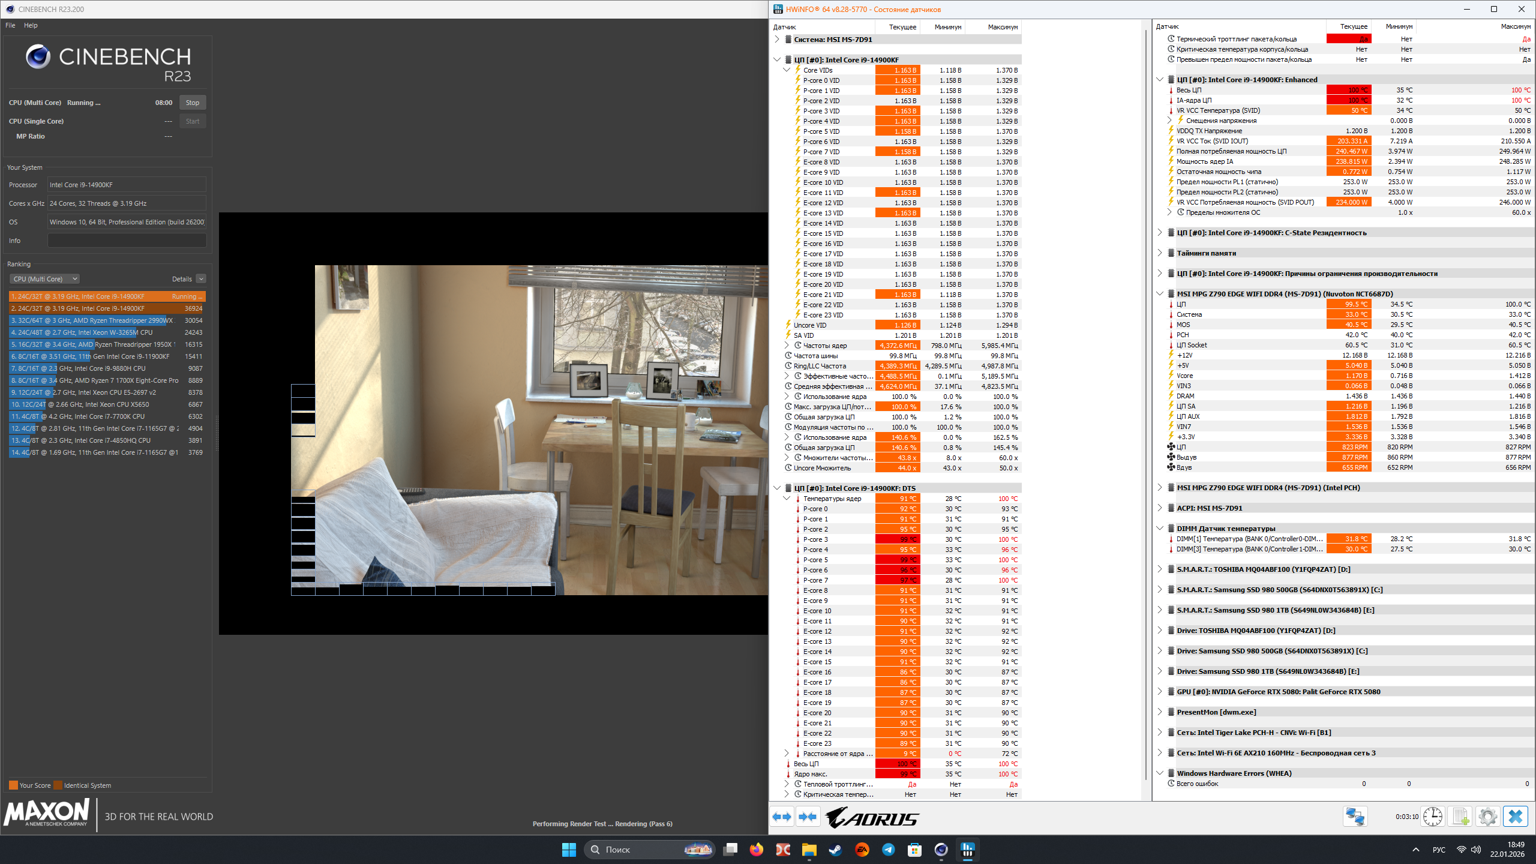This screenshot has width=1536, height=864.
Task: Click the HWiNFO expand columns arrows icon
Action: [x=782, y=817]
